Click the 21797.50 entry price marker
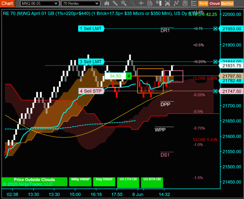The height and width of the screenshot is (199, 244). tap(231, 76)
